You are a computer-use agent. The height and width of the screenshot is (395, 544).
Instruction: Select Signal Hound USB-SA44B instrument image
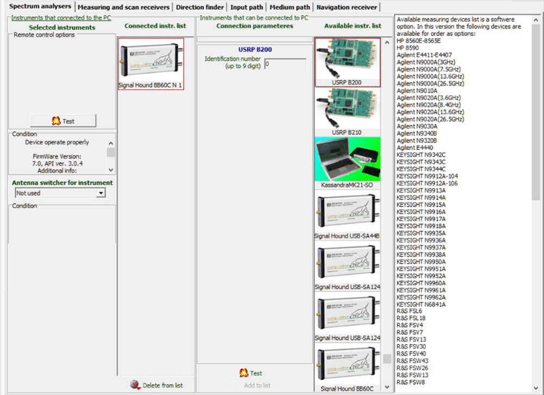pyautogui.click(x=347, y=213)
